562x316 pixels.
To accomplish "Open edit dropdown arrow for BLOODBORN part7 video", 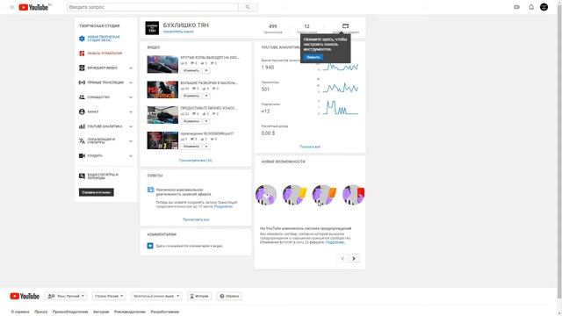I will tap(206, 147).
